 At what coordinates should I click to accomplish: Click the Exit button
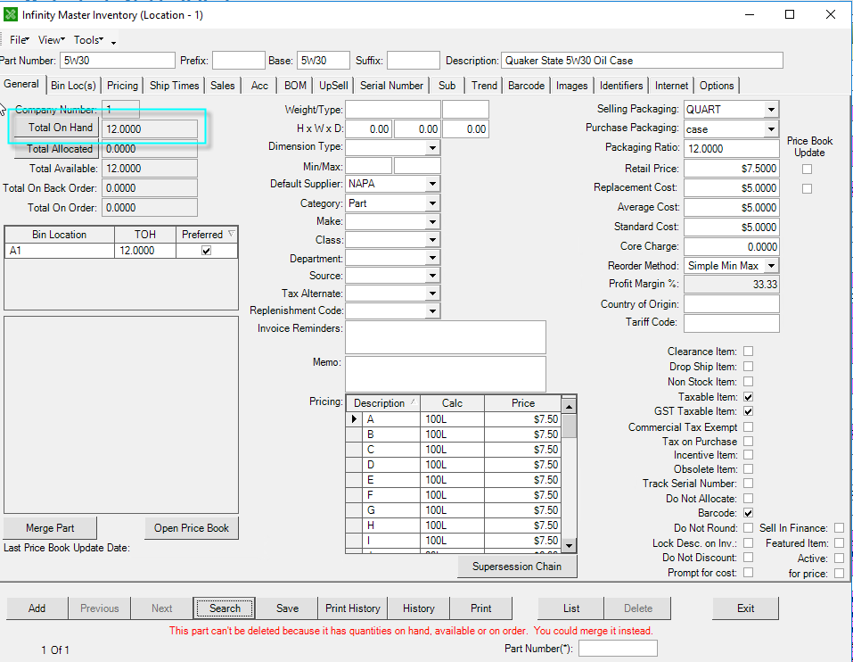click(745, 608)
